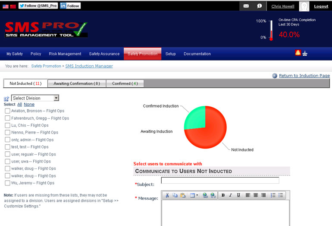Open the Chris Howell profile link
The image size is (332, 226).
point(283,6)
